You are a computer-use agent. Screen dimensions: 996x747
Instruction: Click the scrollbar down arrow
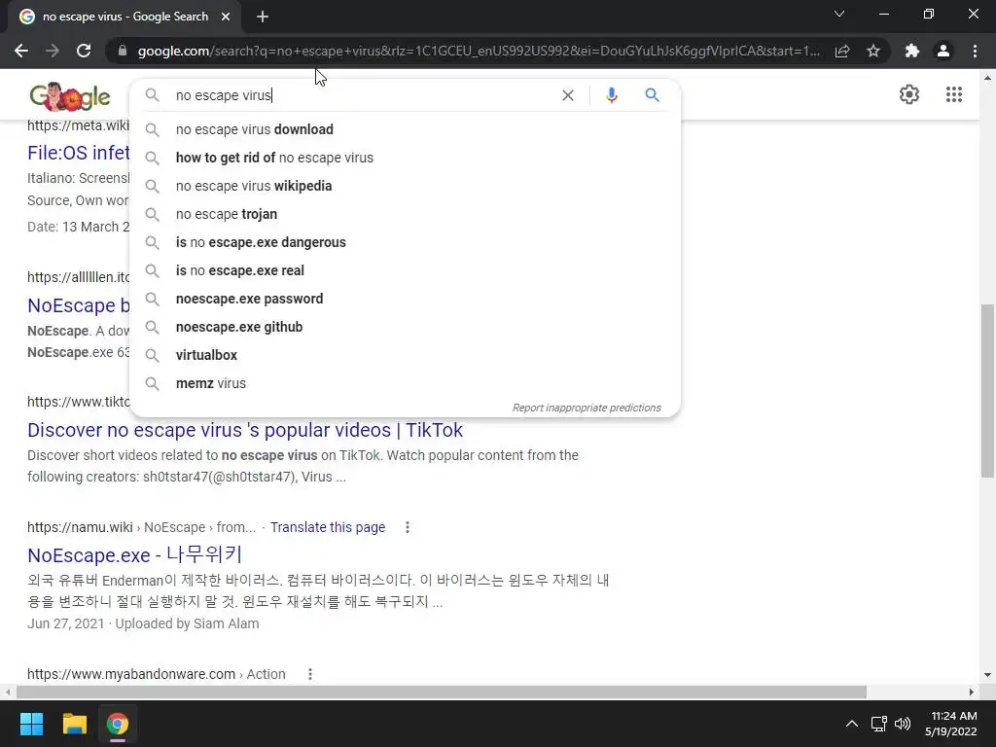987,675
